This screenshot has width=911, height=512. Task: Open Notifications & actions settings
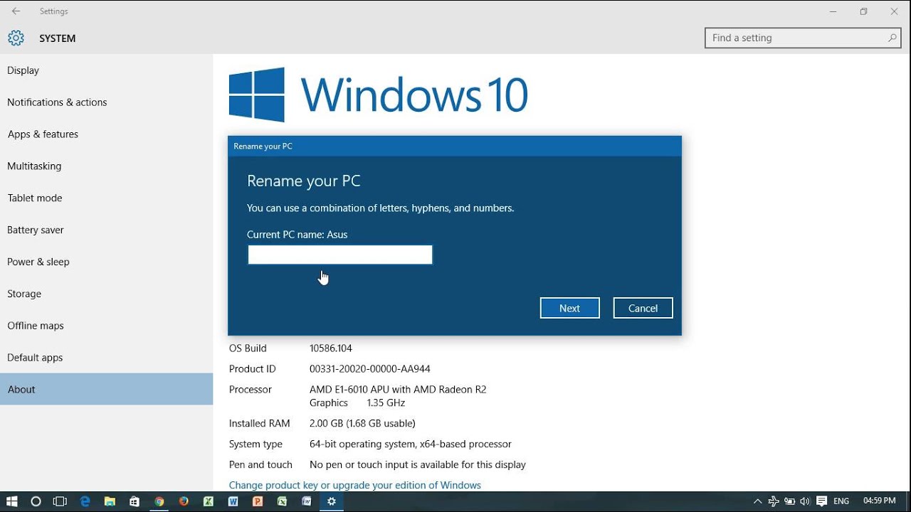coord(107,102)
